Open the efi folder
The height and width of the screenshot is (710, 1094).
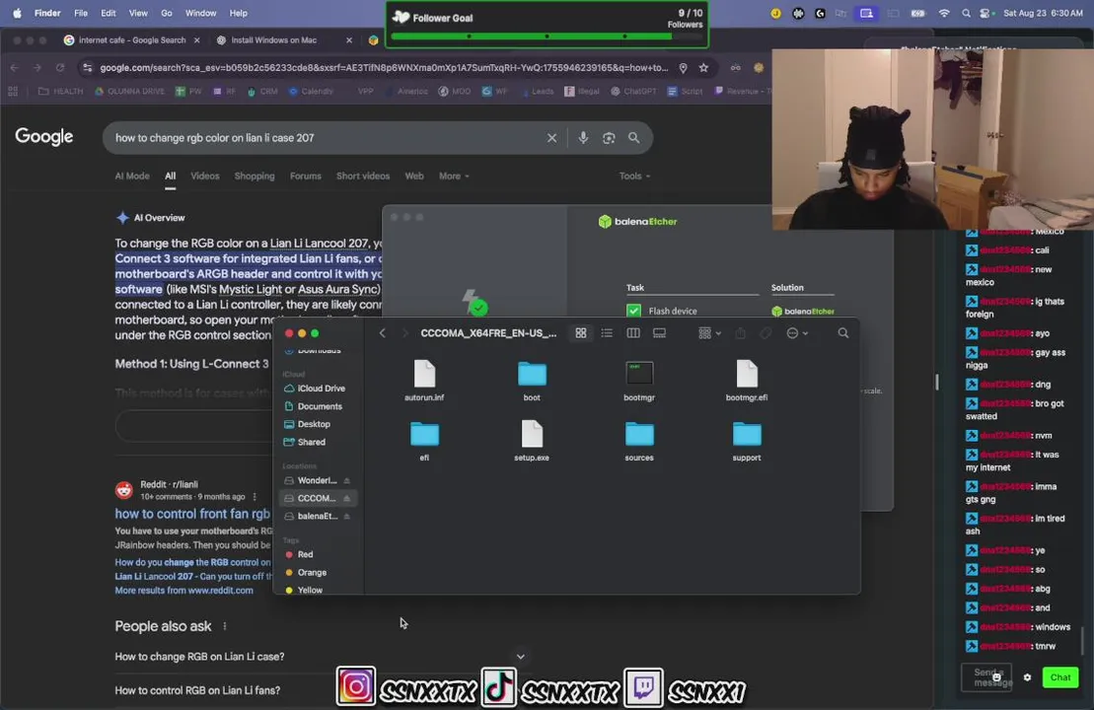(424, 441)
